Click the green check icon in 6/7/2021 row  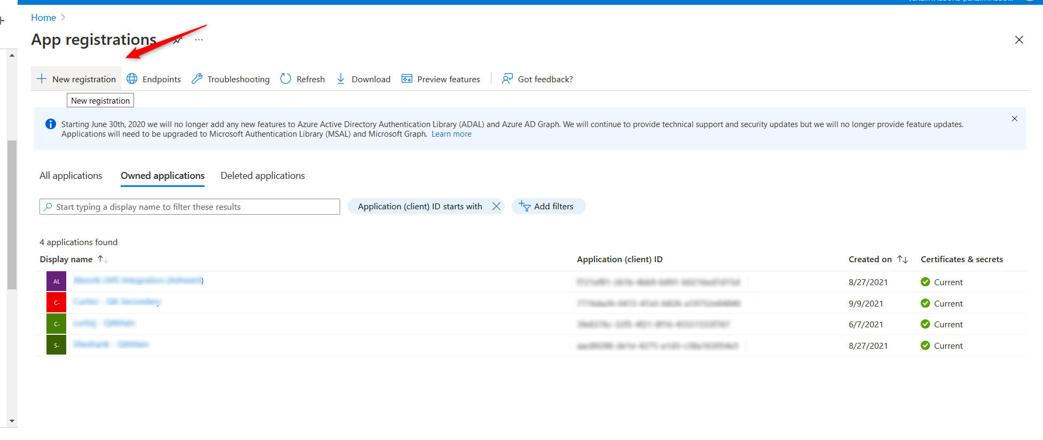(x=926, y=324)
